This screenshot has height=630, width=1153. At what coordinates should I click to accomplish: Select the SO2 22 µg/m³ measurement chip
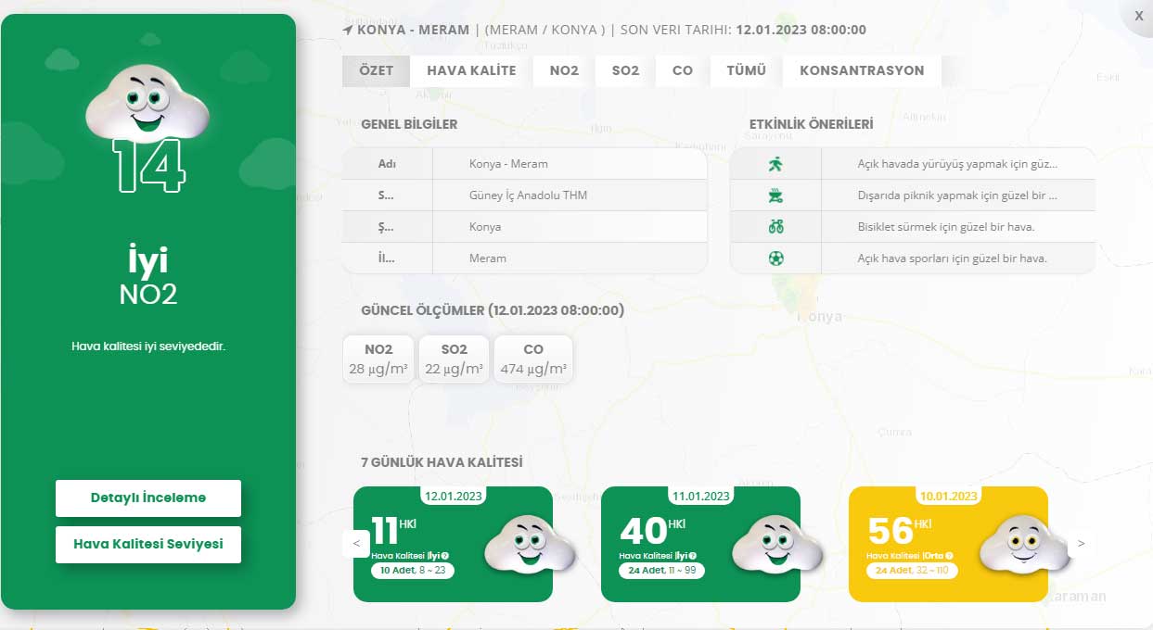click(454, 359)
